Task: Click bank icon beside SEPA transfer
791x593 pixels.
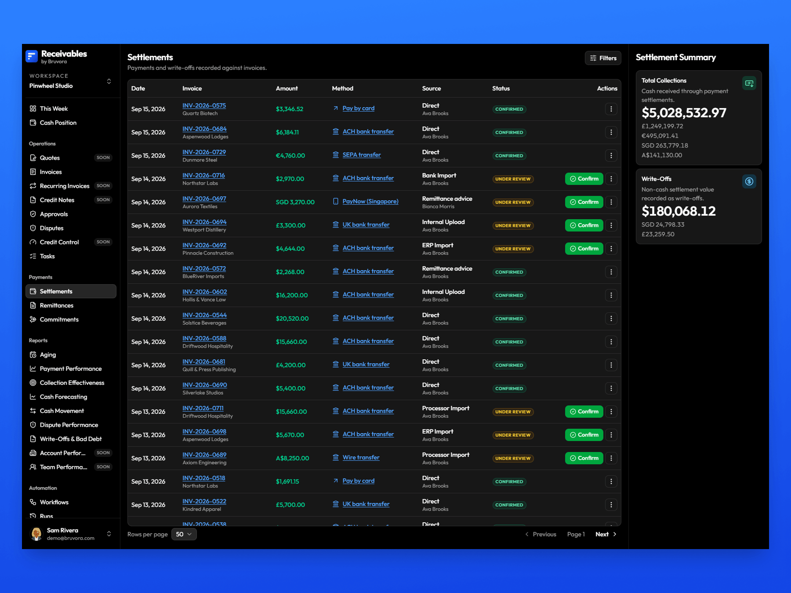Action: 336,155
